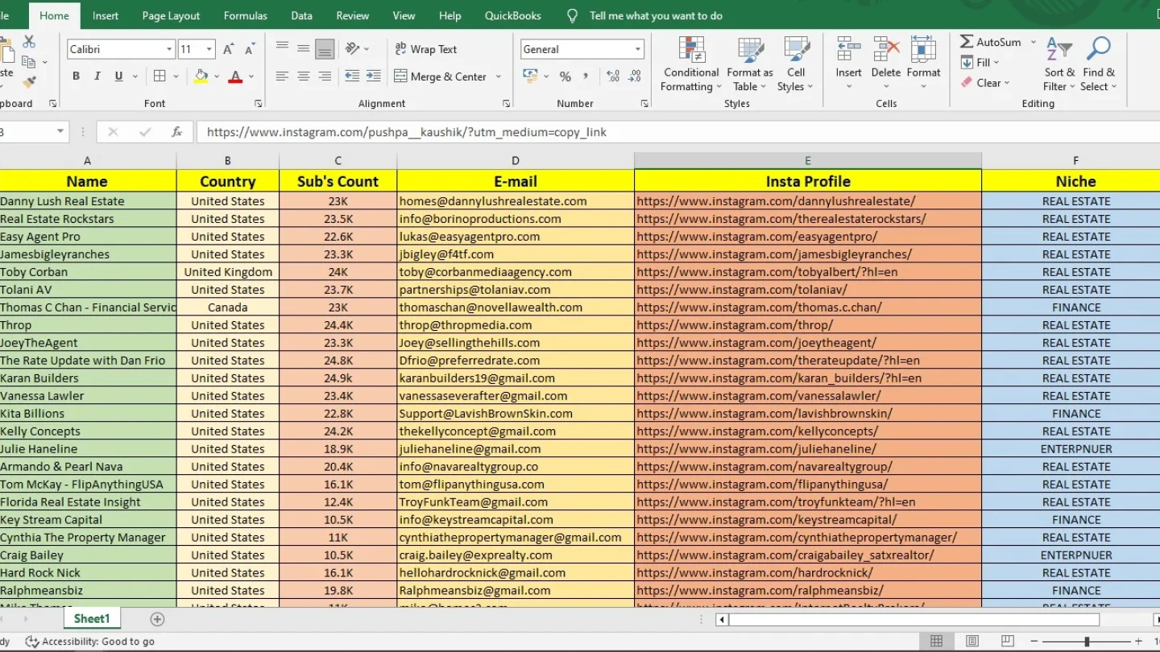Open Font settings dialog launcher
Viewport: 1160px width, 652px height.
[x=259, y=104]
